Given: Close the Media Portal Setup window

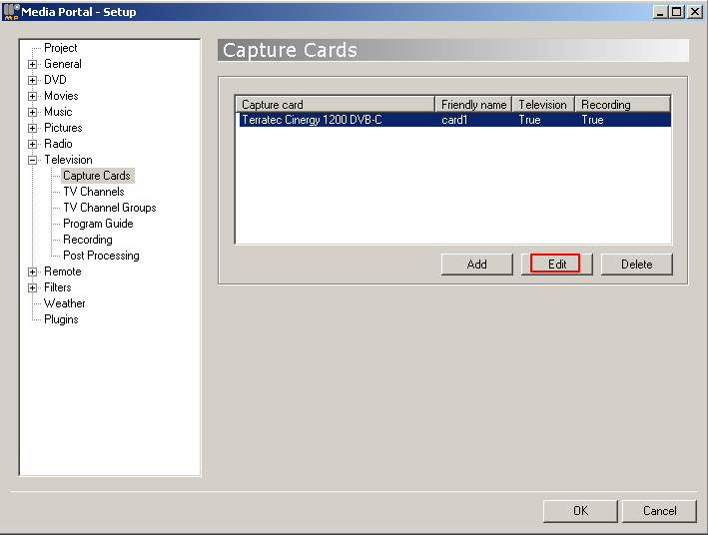Looking at the screenshot, I should (x=695, y=12).
